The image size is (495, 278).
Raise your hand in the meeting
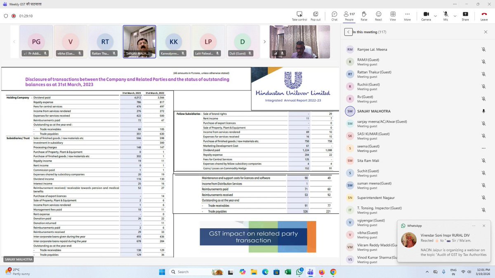coord(364,16)
